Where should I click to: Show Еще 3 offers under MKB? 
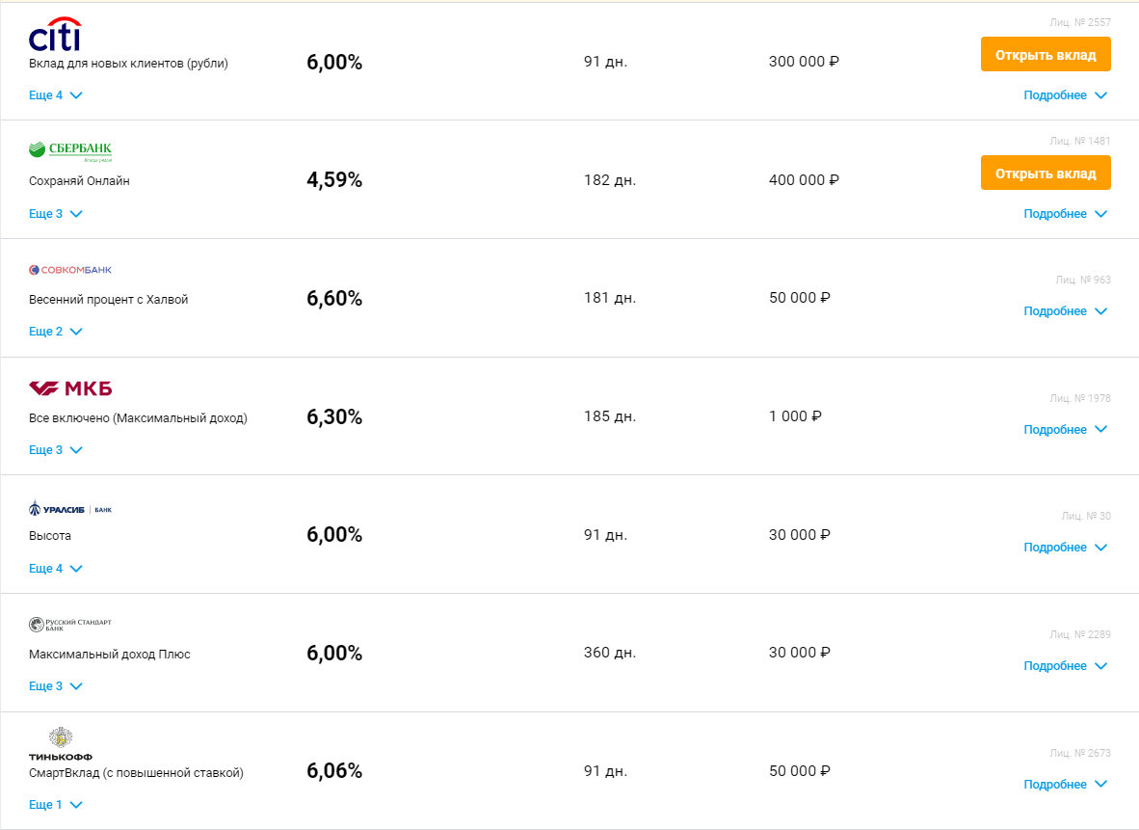pos(55,450)
